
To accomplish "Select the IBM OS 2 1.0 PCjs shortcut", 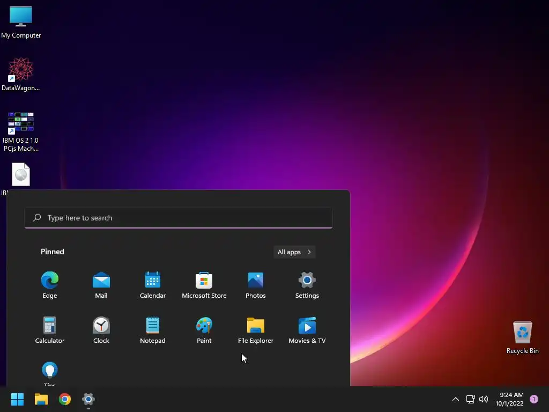I will [21, 132].
